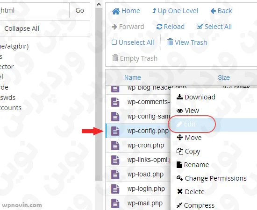Select the wp-config-sam file name
The image size is (257, 210).
pyautogui.click(x=149, y=117)
